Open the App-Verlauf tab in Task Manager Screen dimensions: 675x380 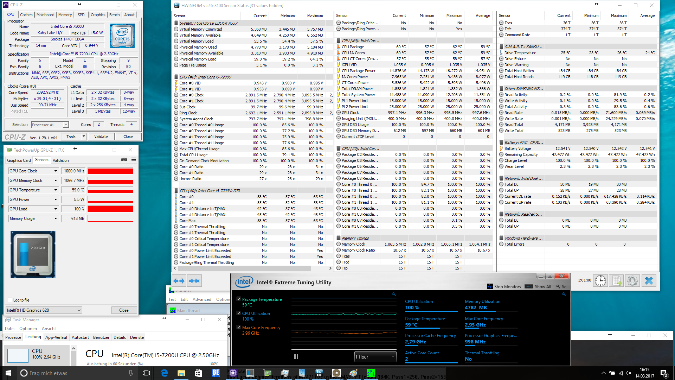56,337
